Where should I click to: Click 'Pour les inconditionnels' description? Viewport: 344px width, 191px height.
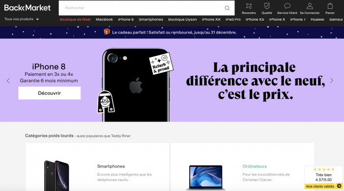point(266,177)
